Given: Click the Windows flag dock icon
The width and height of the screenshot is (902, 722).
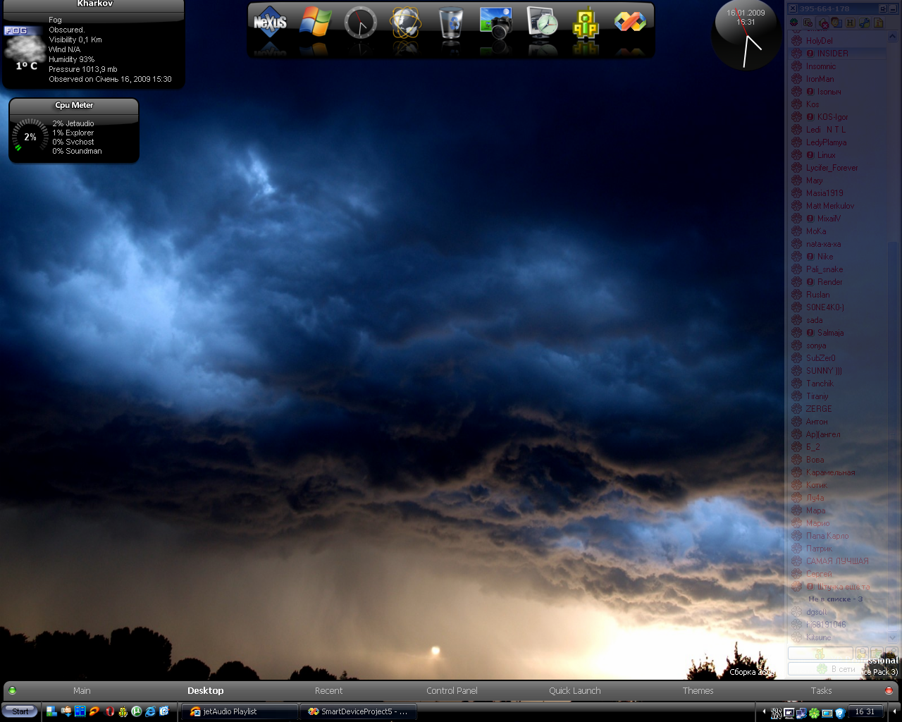Looking at the screenshot, I should tap(315, 23).
